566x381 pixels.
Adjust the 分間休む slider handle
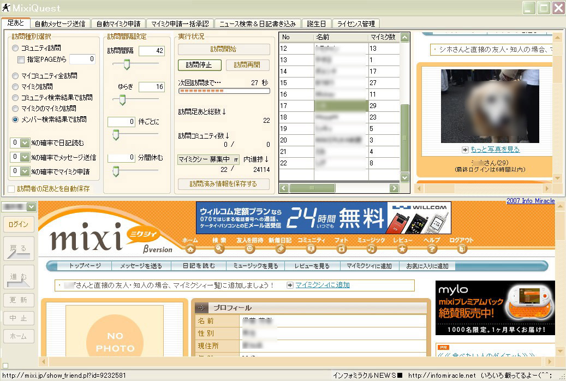pos(116,171)
